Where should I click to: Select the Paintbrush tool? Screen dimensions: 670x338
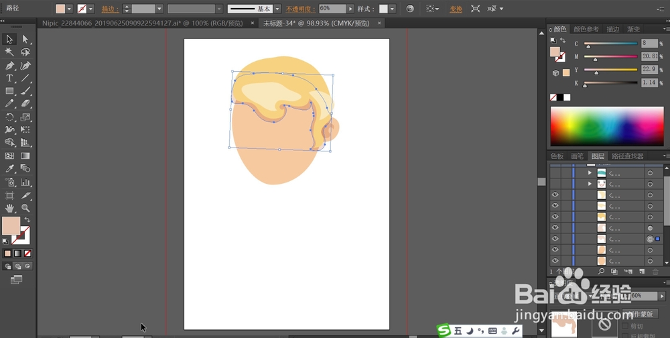click(x=25, y=91)
